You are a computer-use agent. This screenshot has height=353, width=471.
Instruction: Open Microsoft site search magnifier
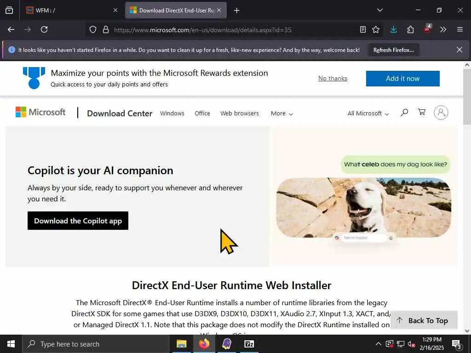pyautogui.click(x=404, y=113)
